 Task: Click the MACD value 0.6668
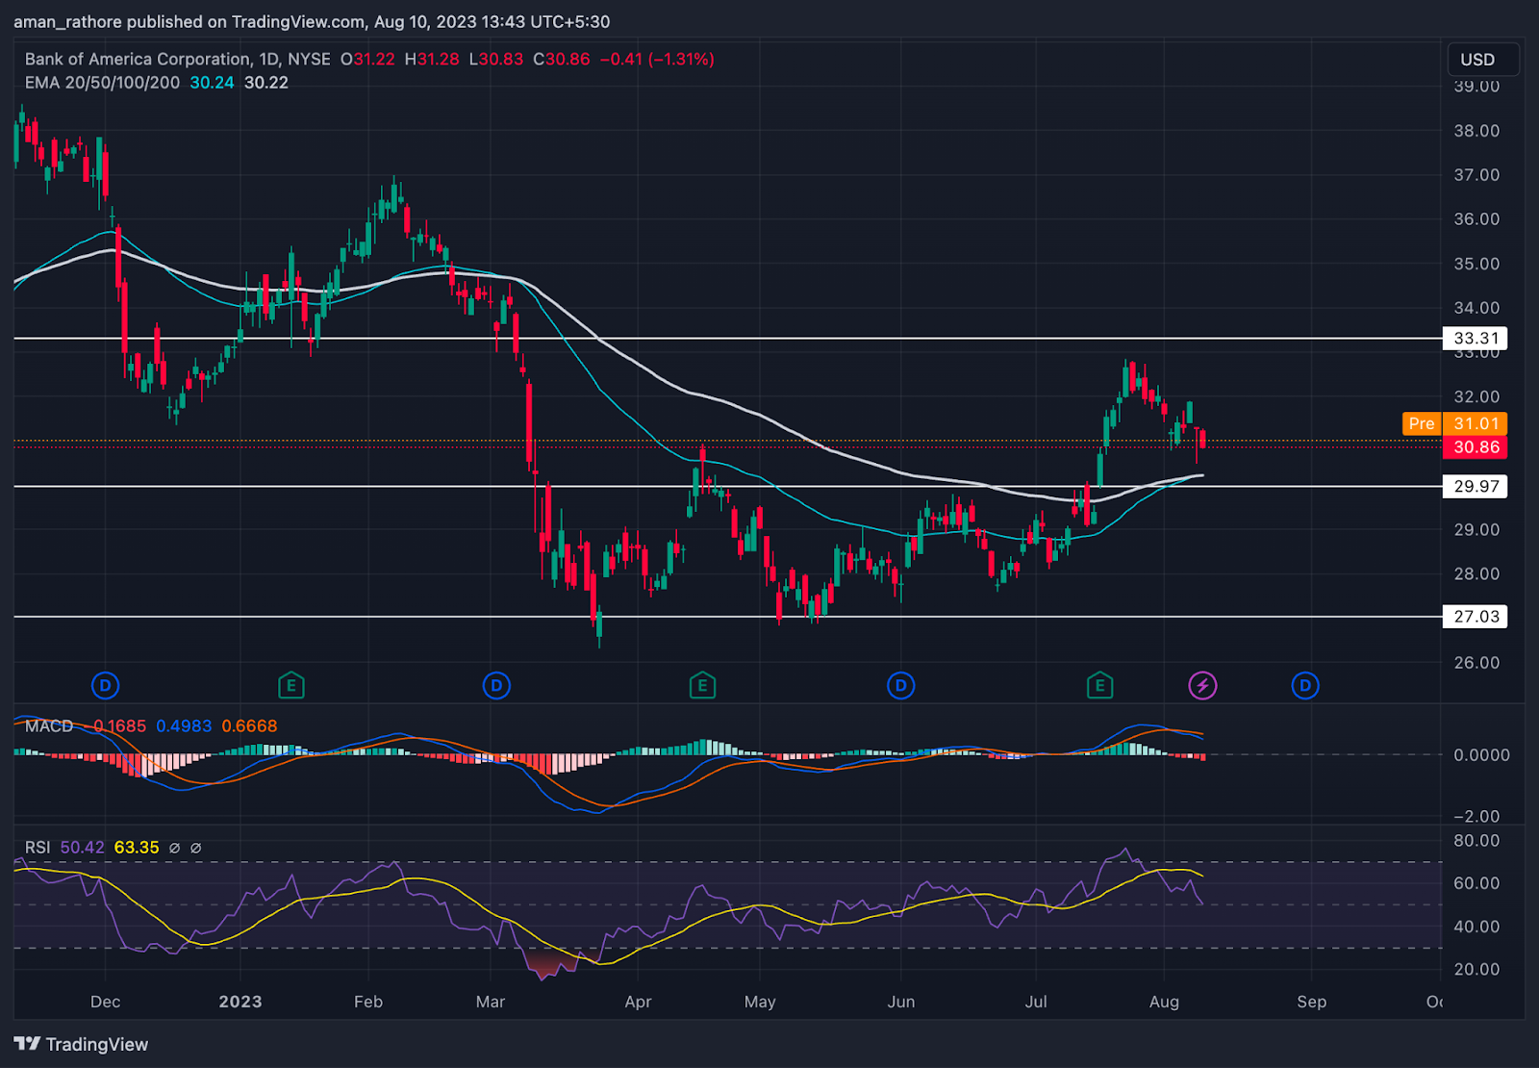pos(249,726)
